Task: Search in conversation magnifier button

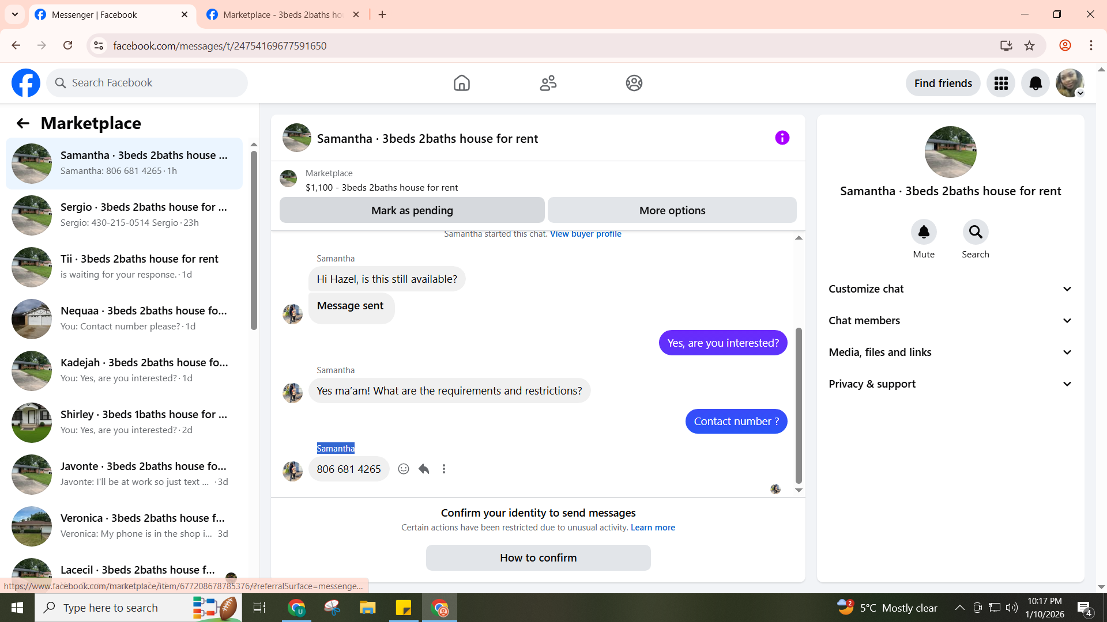Action: click(975, 232)
